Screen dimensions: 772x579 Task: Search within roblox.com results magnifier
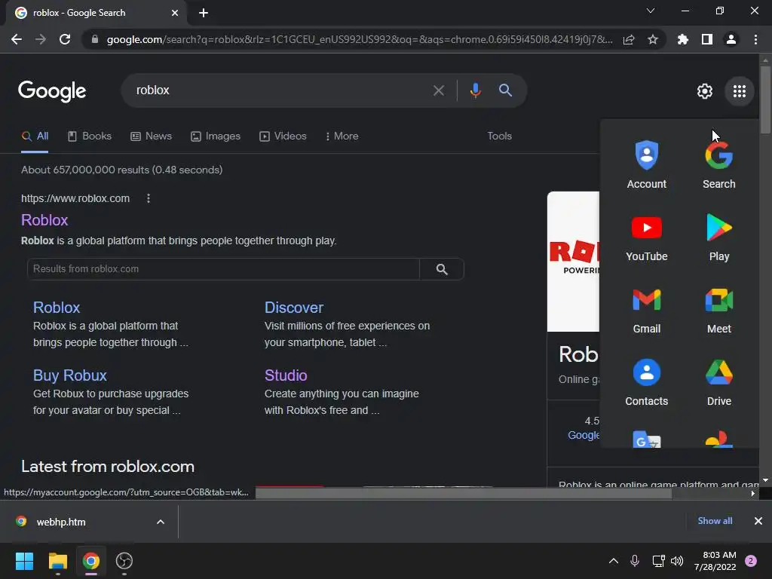tap(442, 269)
